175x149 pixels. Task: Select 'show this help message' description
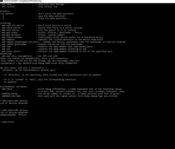[51, 4]
